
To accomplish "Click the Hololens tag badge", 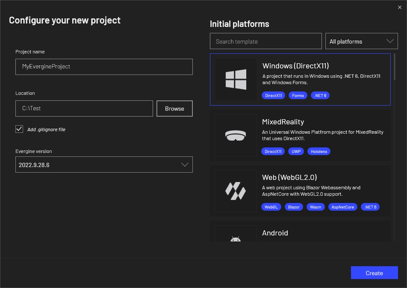I will pos(319,151).
